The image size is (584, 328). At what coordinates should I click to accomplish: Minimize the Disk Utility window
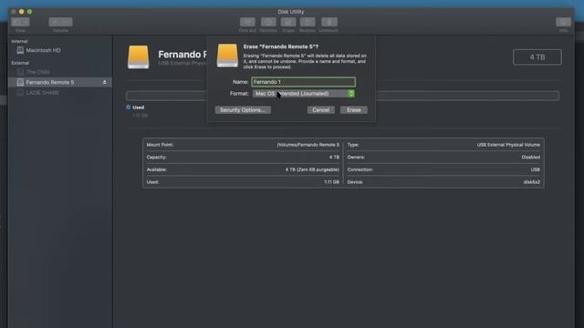tap(21, 12)
